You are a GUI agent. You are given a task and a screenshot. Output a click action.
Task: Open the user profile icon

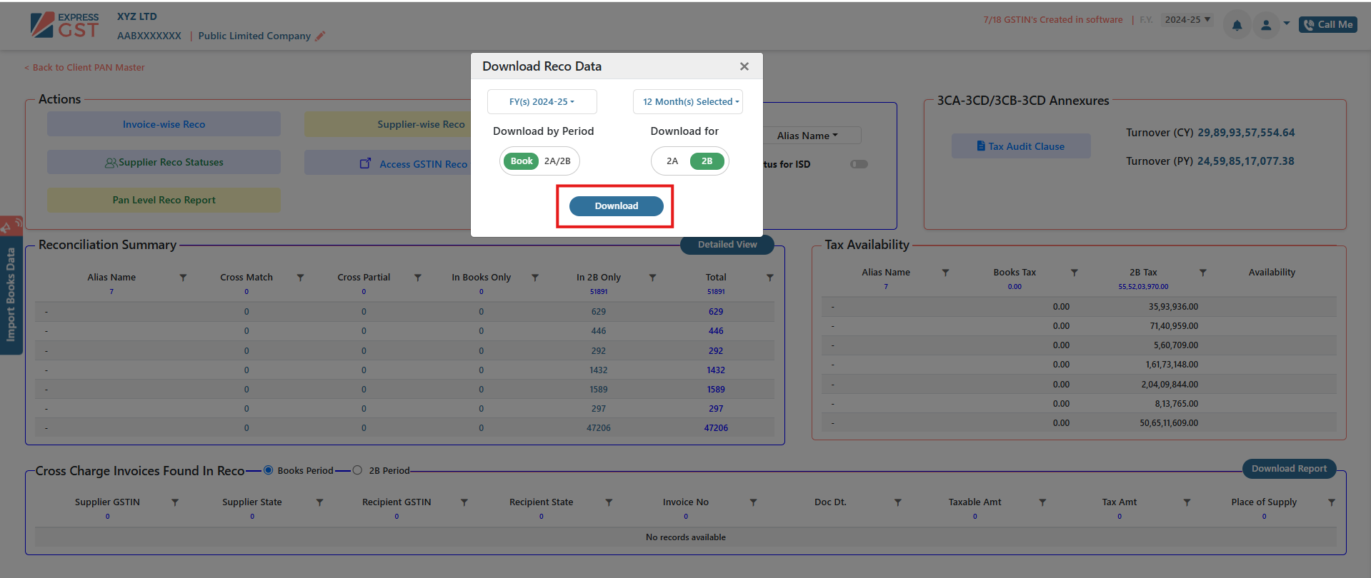(1266, 25)
